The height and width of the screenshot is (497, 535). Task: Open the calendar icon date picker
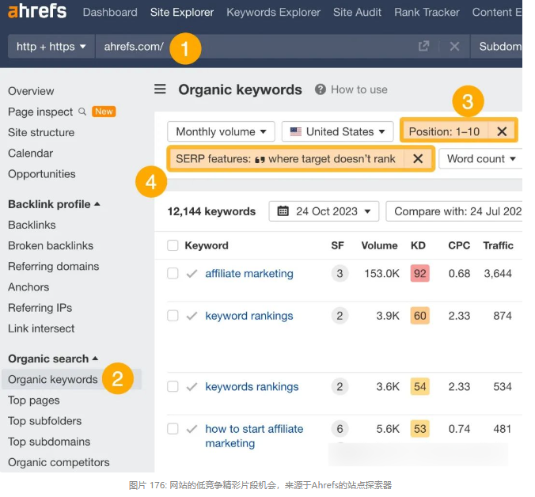(283, 211)
